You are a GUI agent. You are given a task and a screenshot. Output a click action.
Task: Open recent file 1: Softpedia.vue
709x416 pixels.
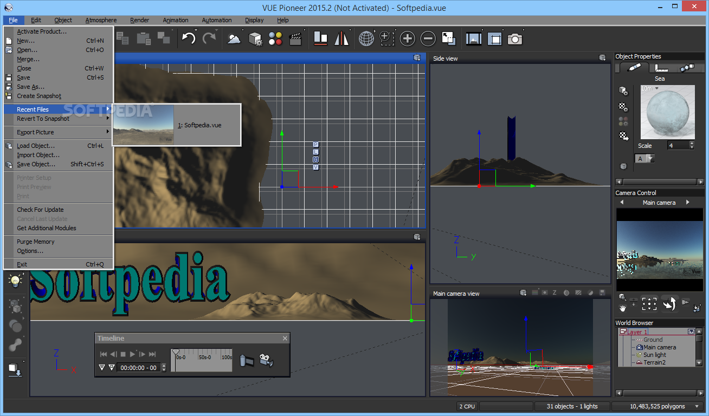click(x=177, y=125)
